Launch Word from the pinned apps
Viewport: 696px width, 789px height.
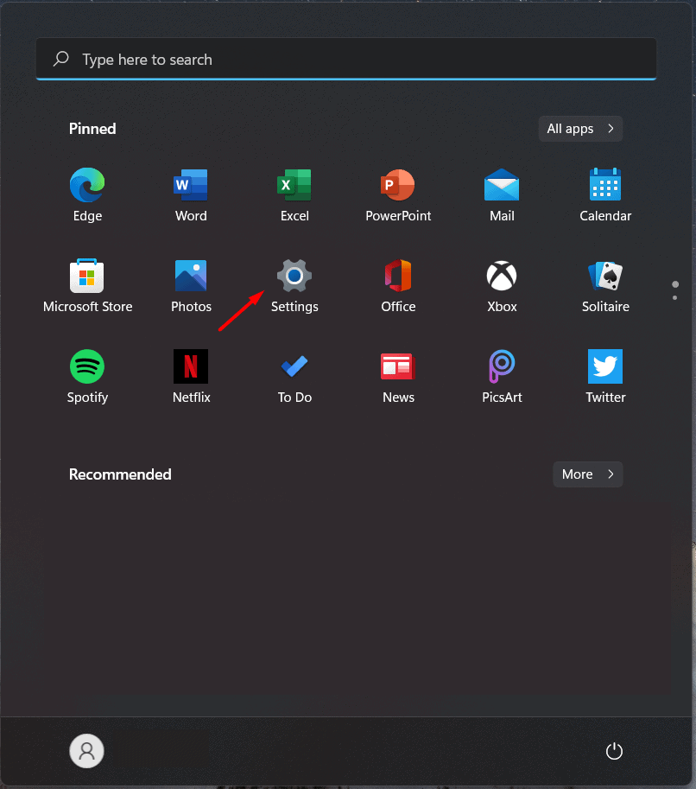[191, 185]
